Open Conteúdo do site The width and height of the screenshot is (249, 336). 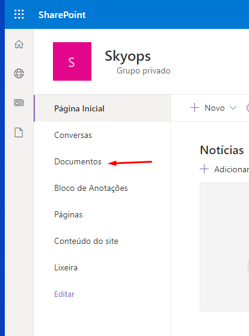click(x=86, y=241)
